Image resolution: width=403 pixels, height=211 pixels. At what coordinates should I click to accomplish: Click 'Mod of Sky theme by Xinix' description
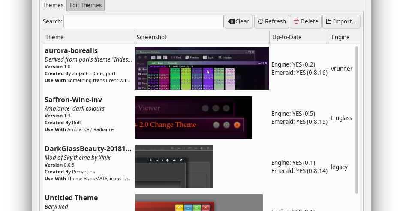point(77,158)
